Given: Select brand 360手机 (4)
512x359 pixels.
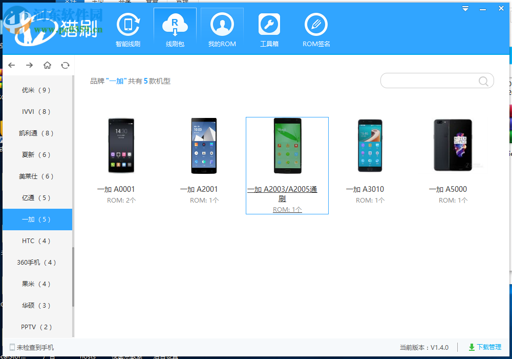Looking at the screenshot, I should 37,263.
